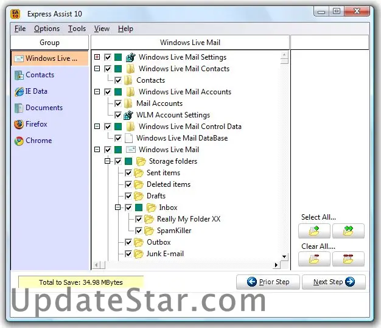Click Select All double-arrow icon button

(348, 231)
